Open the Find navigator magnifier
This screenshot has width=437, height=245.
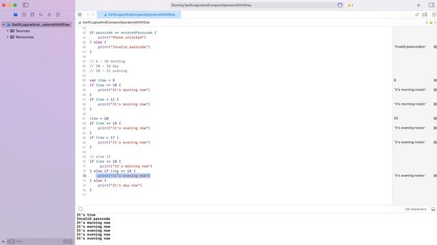41,14
